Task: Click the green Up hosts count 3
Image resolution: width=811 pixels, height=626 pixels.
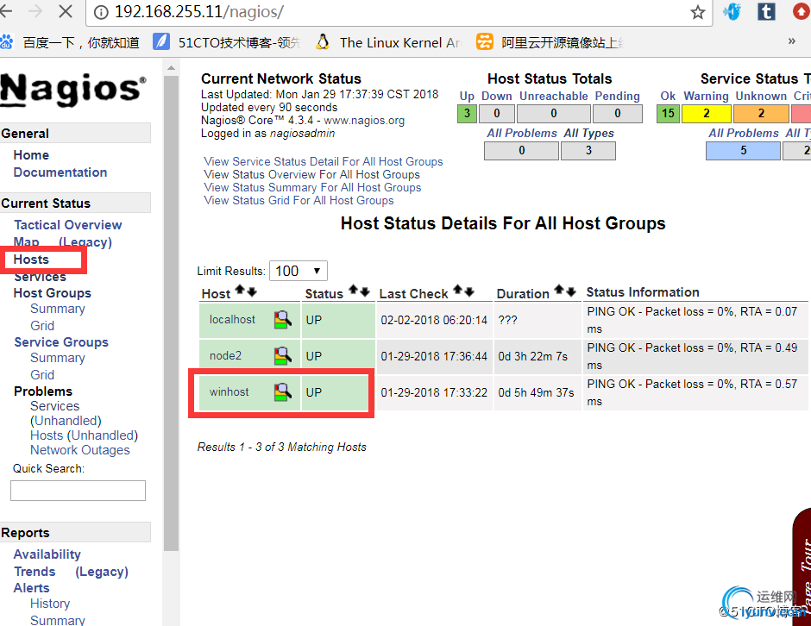Action: (x=467, y=114)
